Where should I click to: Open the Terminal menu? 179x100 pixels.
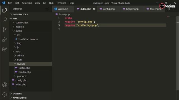(61, 3)
